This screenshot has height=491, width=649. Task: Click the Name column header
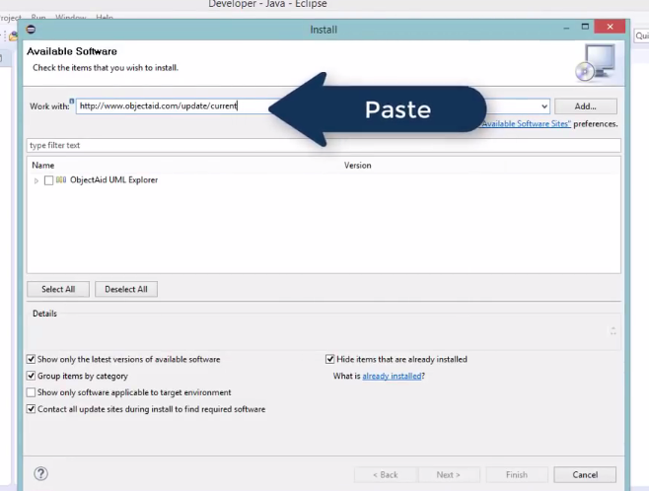pyautogui.click(x=43, y=165)
